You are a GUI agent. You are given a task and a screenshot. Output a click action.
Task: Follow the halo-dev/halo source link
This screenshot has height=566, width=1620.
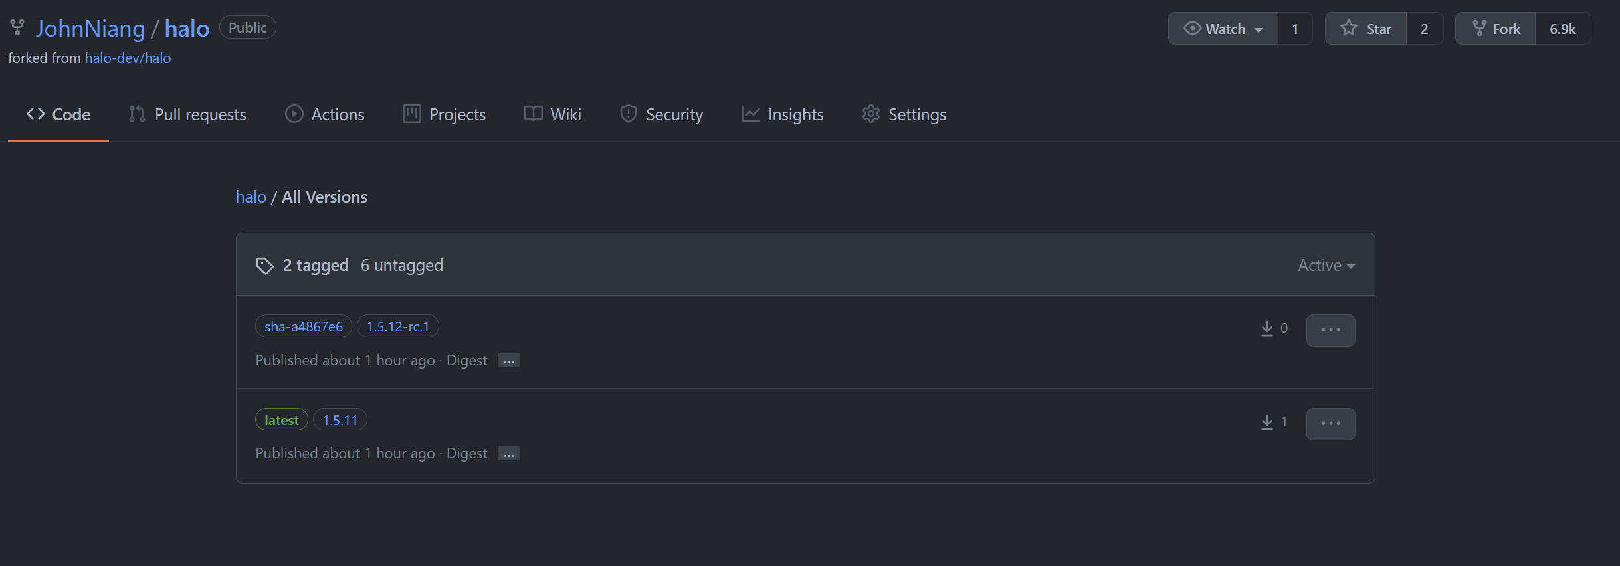point(128,58)
